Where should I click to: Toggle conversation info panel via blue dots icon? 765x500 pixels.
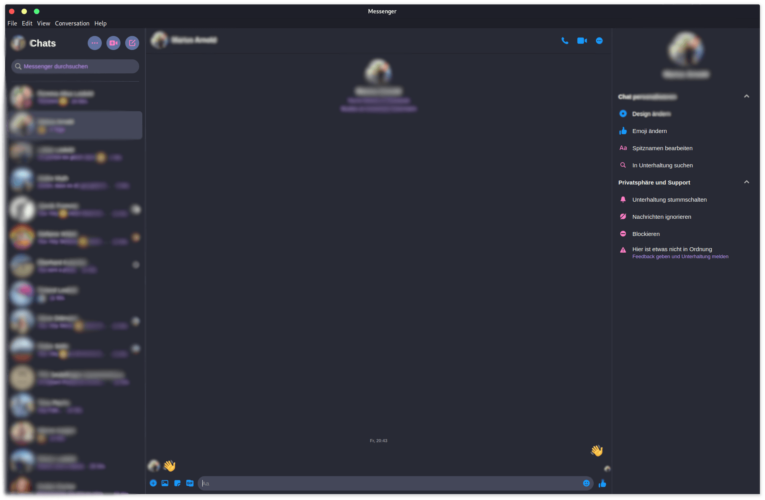(599, 41)
